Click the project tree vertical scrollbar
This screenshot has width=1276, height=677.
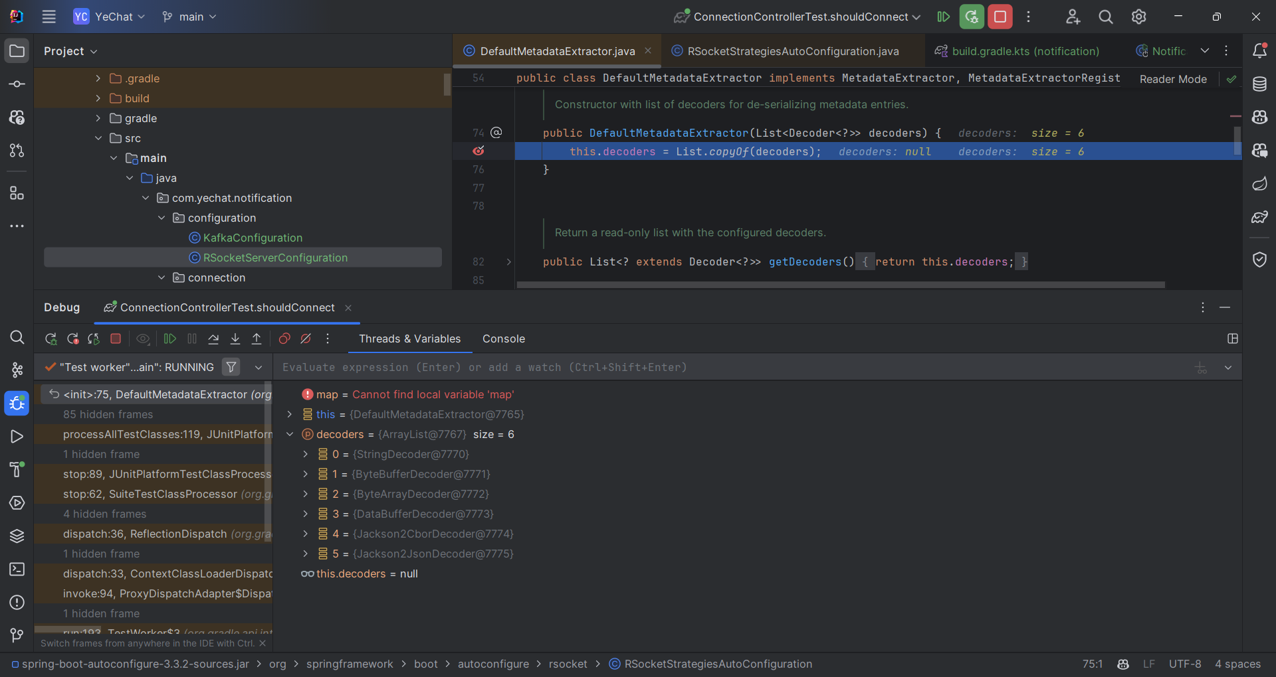pyautogui.click(x=447, y=85)
